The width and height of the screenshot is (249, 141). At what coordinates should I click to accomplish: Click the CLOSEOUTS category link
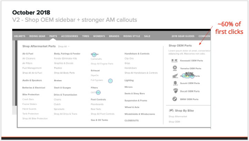132,121
